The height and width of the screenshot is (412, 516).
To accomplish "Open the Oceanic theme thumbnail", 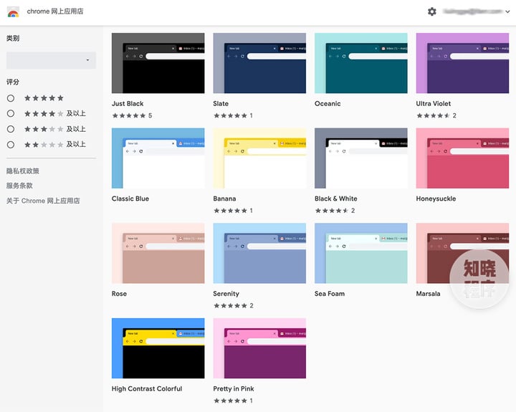I will pyautogui.click(x=361, y=63).
